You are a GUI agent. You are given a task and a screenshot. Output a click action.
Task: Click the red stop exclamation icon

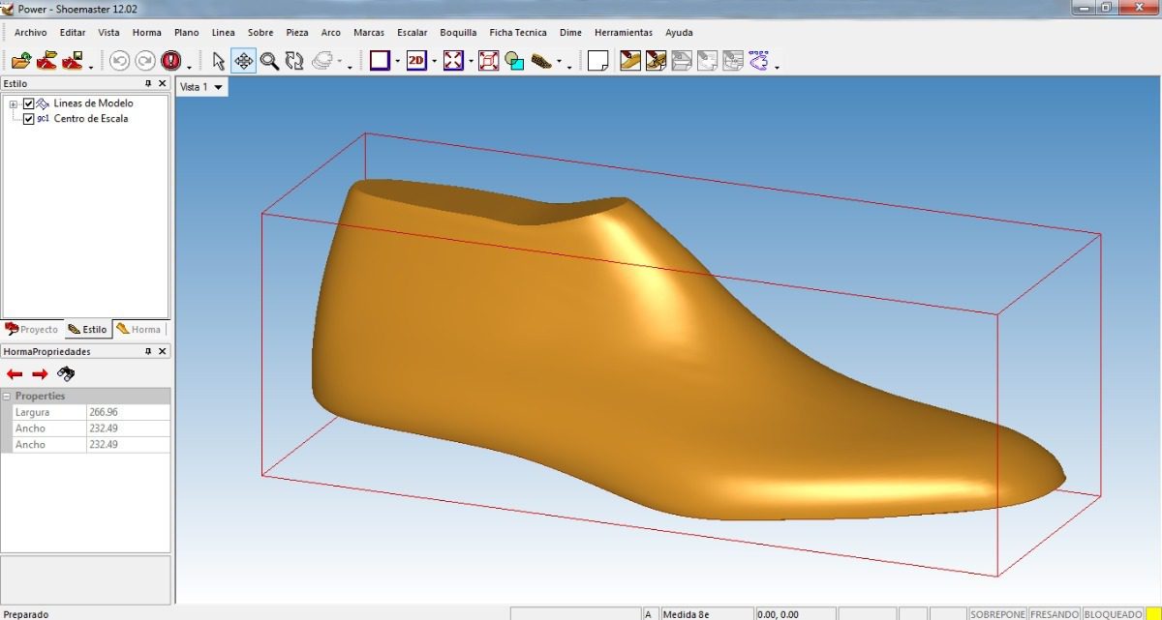tap(171, 61)
